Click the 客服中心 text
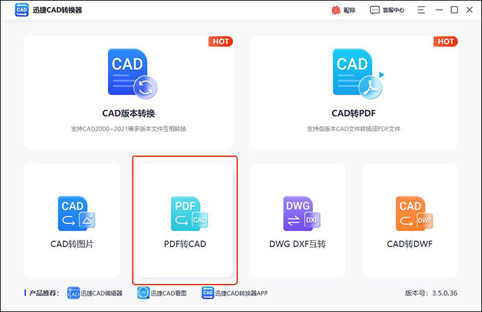482x312 pixels. 393,10
